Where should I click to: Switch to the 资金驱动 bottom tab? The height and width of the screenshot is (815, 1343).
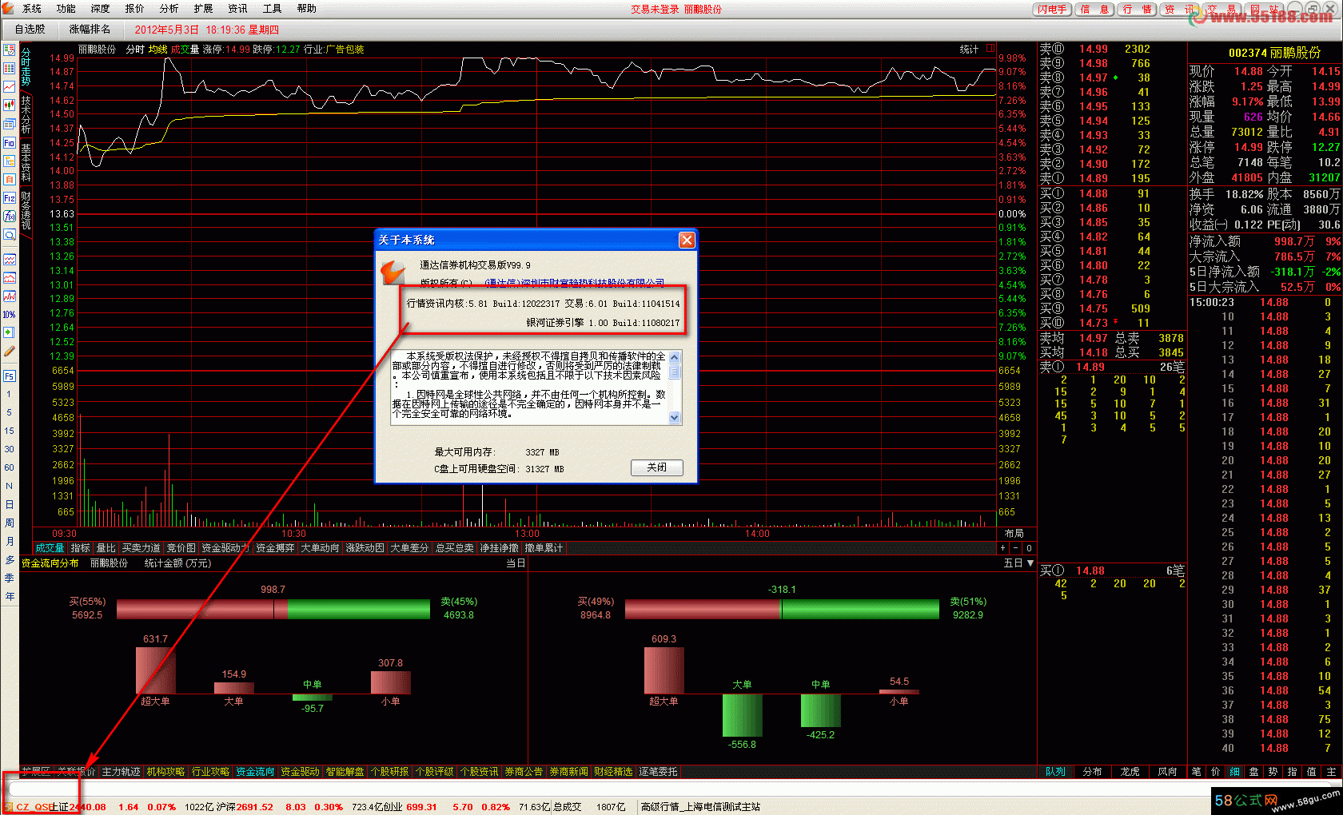pyautogui.click(x=301, y=772)
